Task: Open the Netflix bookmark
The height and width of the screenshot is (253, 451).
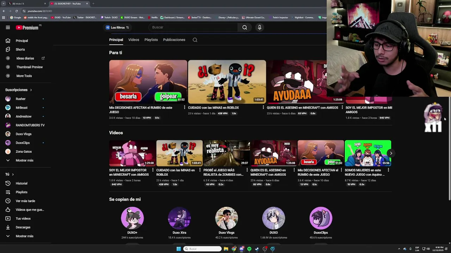Action: coord(153,17)
